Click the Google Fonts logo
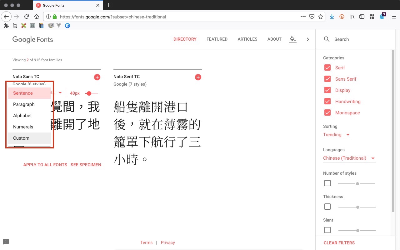Image resolution: width=400 pixels, height=250 pixels. tap(33, 39)
